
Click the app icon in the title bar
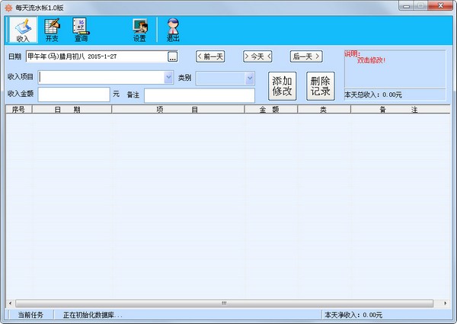[x=8, y=8]
